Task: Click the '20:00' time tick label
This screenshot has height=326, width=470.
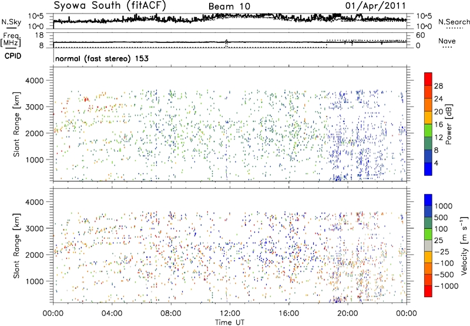Action: [x=348, y=314]
